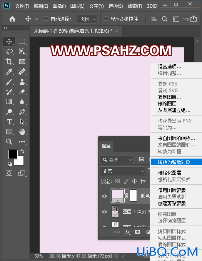The height and width of the screenshot is (261, 202).
Task: Open the 类型 layer filter dropdown
Action: 116,160
